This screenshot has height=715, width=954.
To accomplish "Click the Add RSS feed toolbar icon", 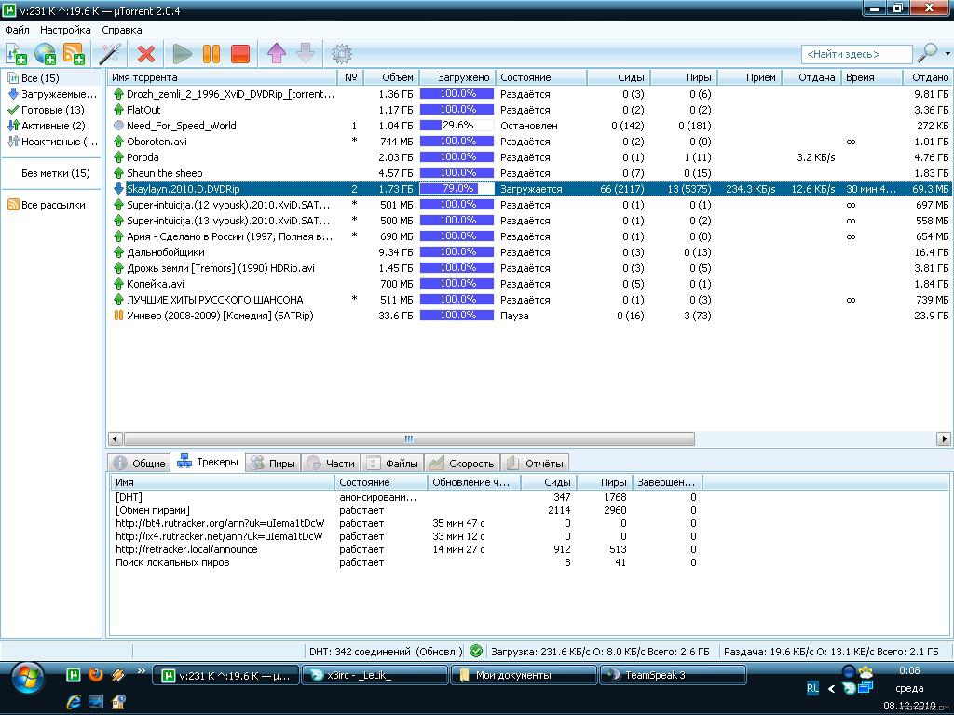I will tap(74, 54).
